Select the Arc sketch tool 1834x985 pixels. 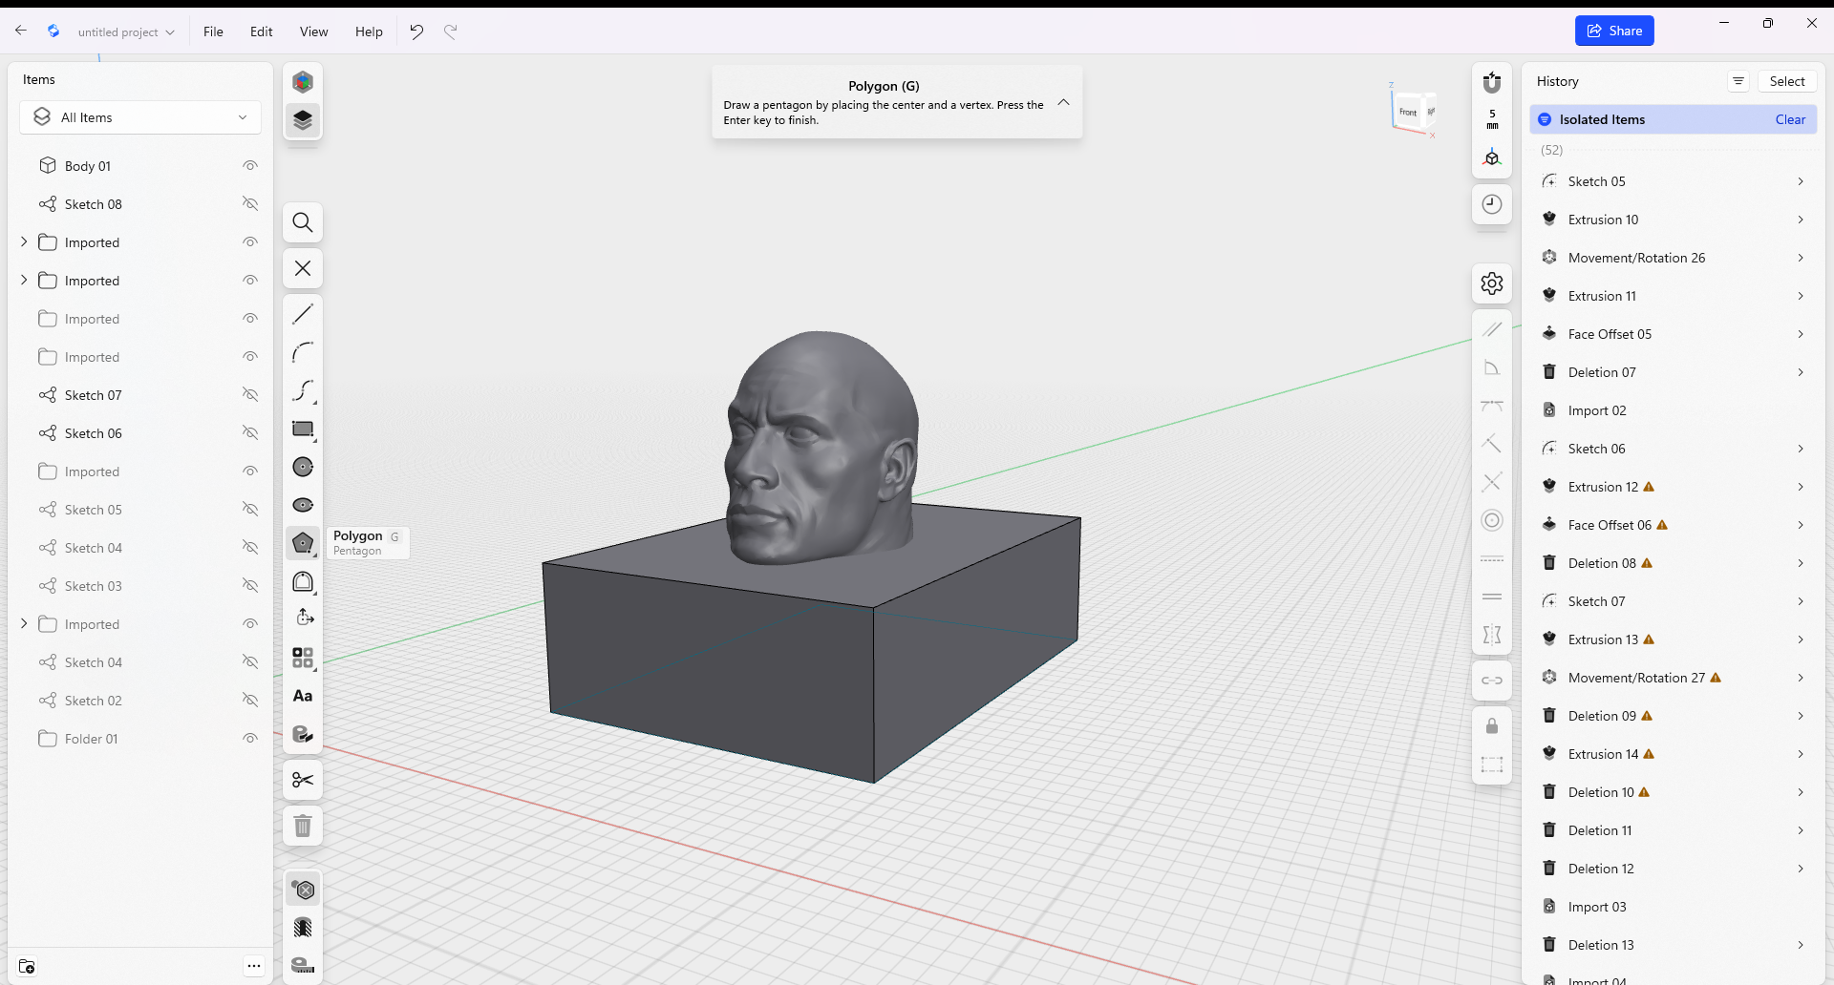click(303, 352)
